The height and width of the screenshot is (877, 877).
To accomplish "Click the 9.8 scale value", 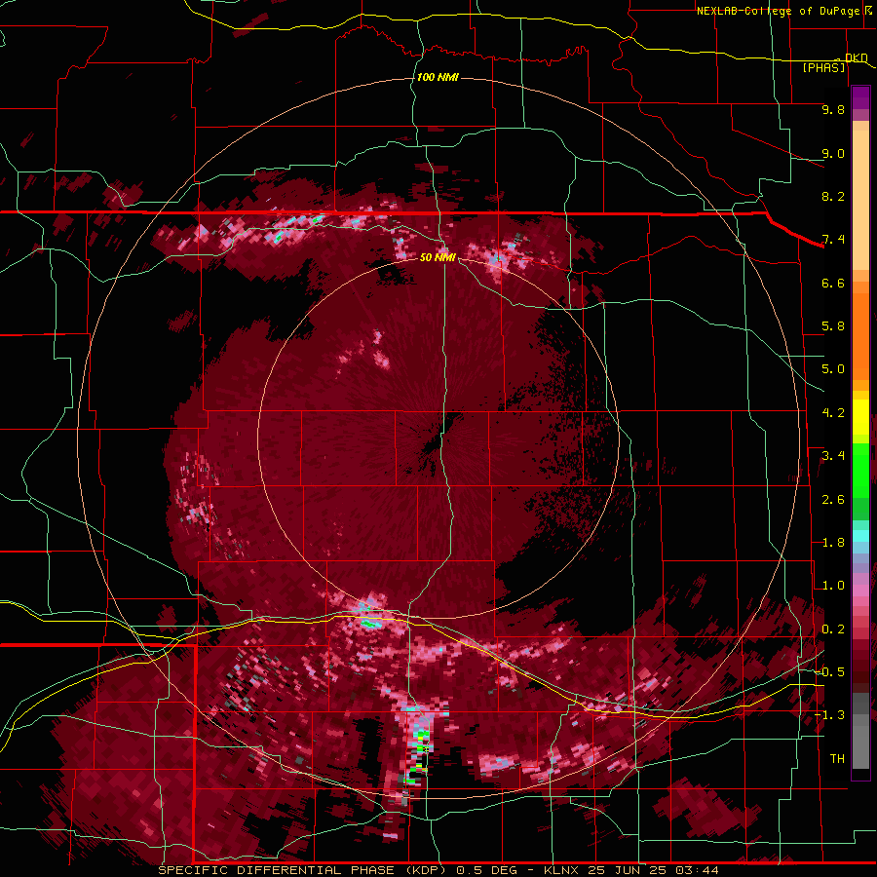I will [x=833, y=109].
